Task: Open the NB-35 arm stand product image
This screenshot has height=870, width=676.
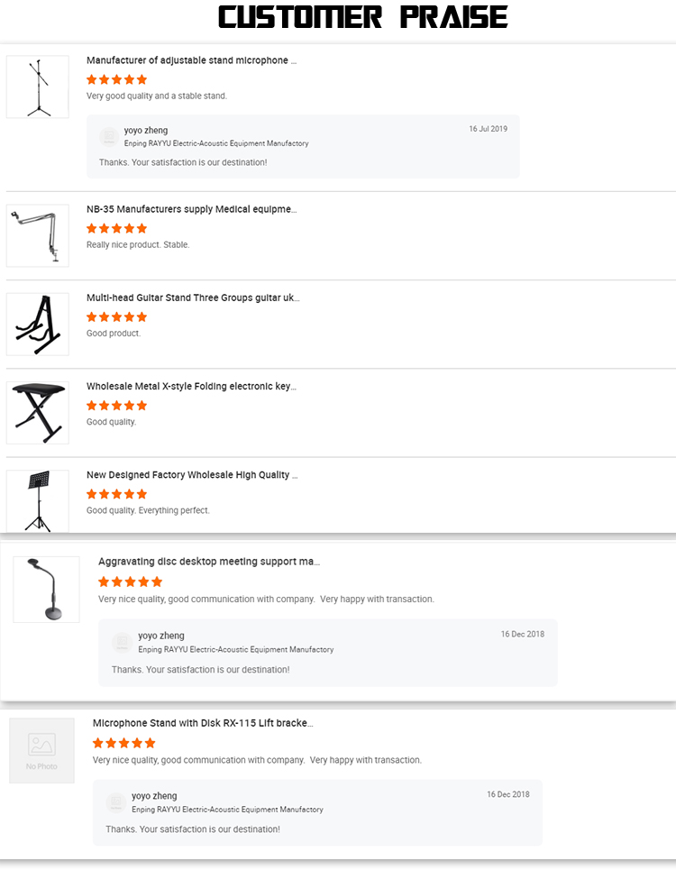Action: coord(38,236)
